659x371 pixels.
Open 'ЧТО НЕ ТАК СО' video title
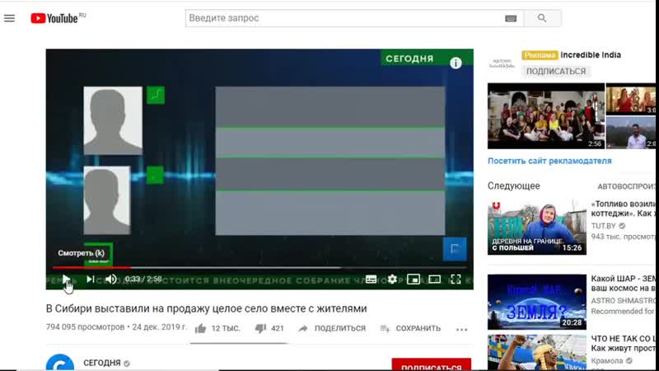(x=624, y=343)
